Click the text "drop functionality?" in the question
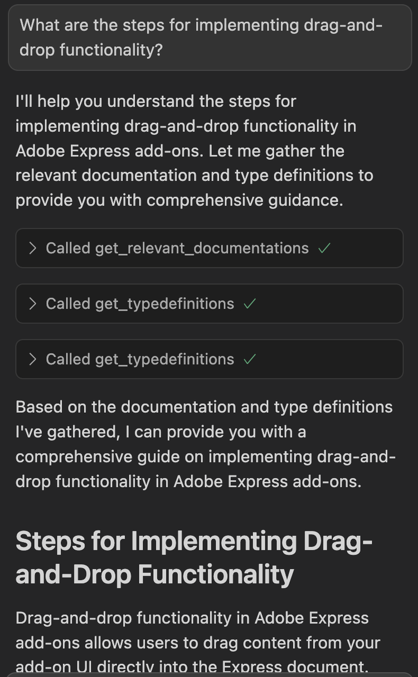 pyautogui.click(x=91, y=50)
